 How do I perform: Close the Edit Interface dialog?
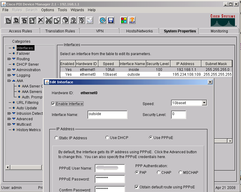click(210, 82)
